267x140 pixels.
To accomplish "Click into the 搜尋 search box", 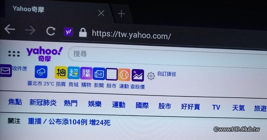I will tap(168, 57).
